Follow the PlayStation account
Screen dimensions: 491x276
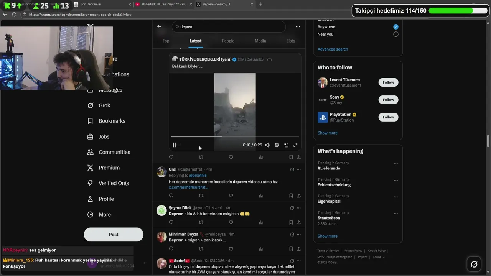point(388,117)
